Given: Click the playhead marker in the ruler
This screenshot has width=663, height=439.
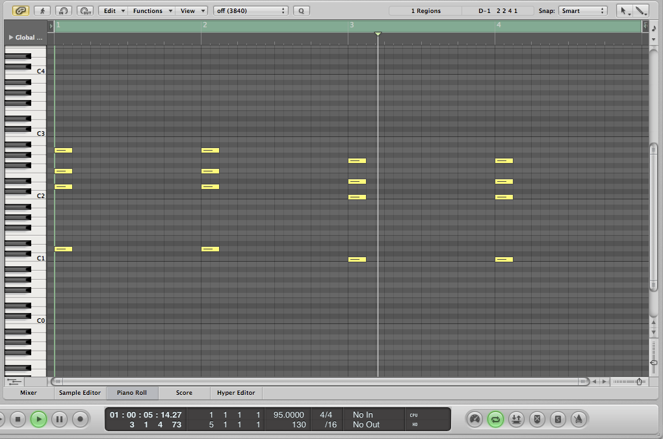Looking at the screenshot, I should (378, 34).
